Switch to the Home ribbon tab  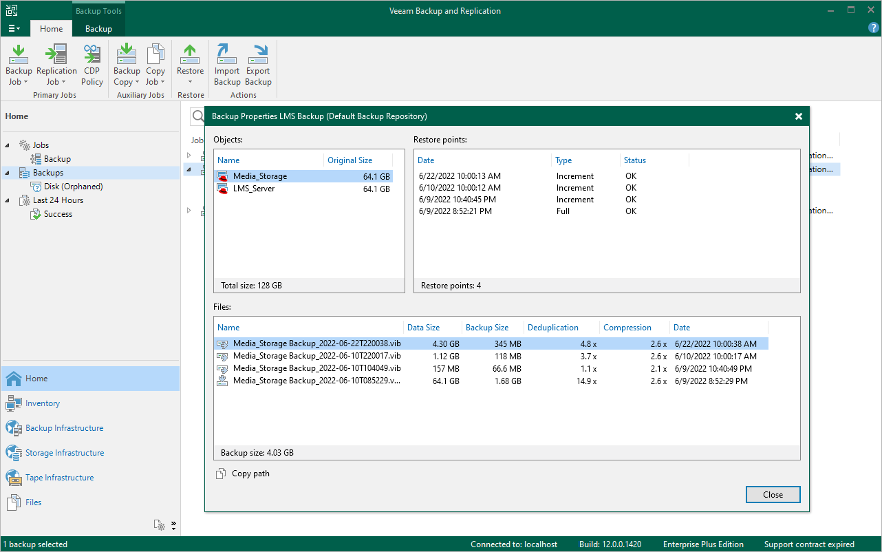pyautogui.click(x=51, y=29)
